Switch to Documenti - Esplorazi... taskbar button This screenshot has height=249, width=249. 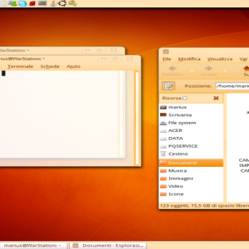tap(108, 245)
